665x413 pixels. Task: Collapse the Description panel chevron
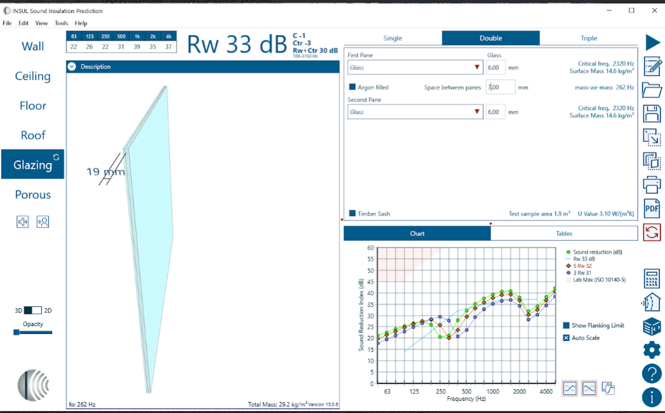coord(72,67)
